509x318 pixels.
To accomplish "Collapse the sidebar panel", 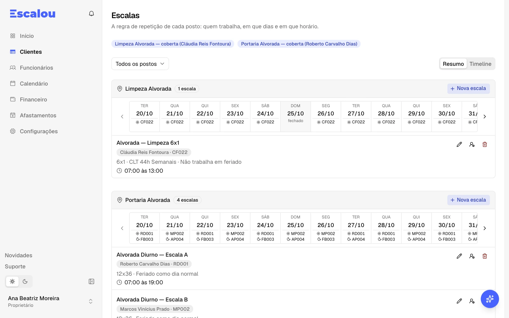I will (91, 281).
